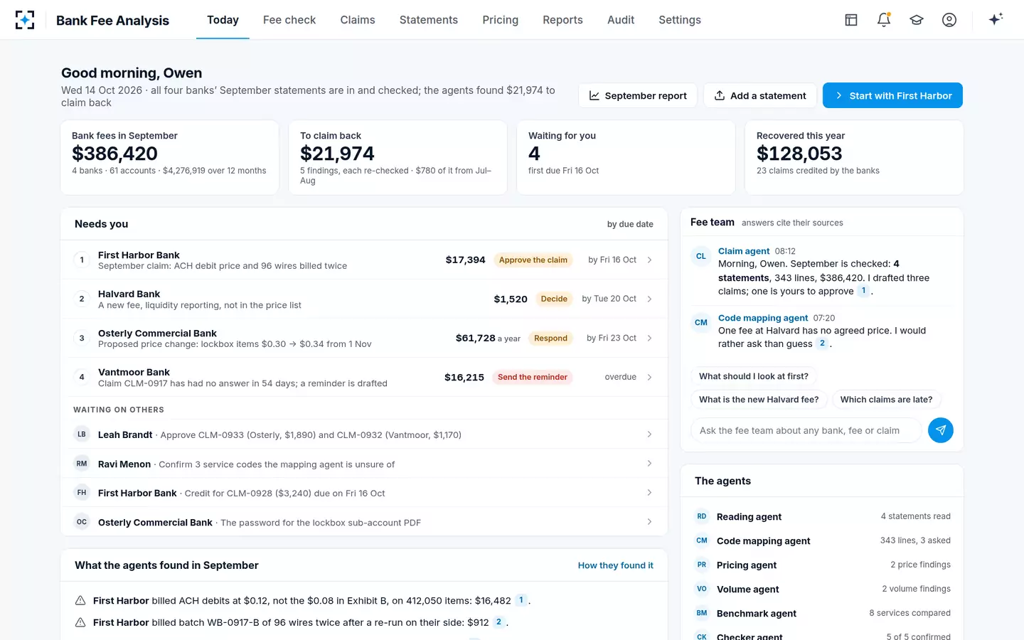Image resolution: width=1024 pixels, height=640 pixels.
Task: Open the How they found it link
Action: [x=616, y=565]
